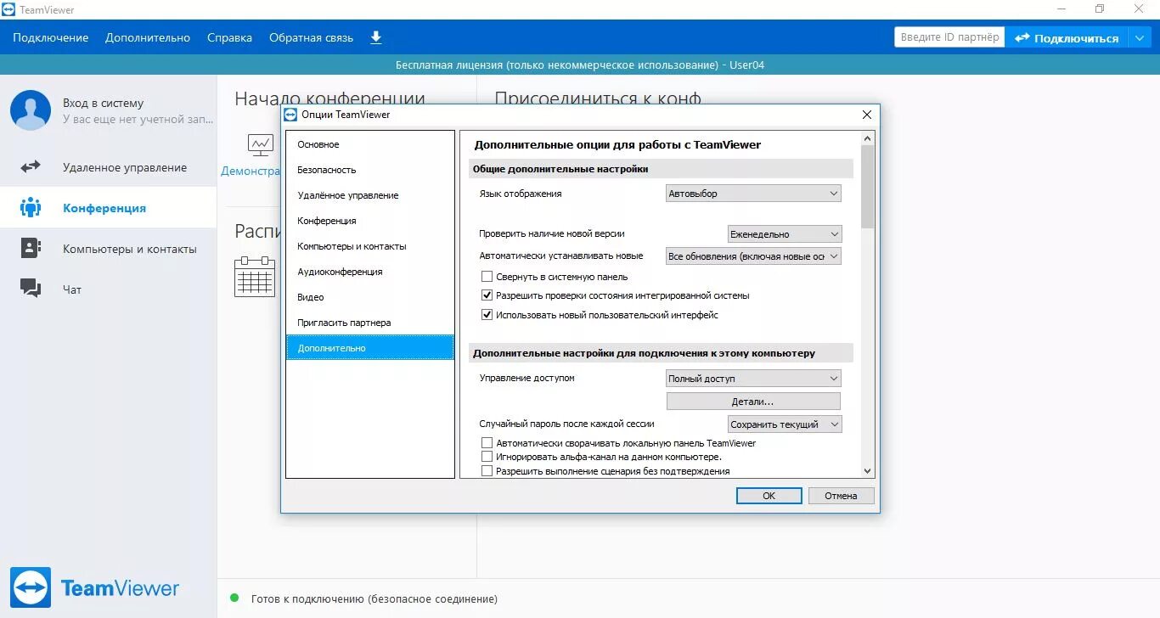
Task: Click the OK button
Action: click(x=769, y=496)
